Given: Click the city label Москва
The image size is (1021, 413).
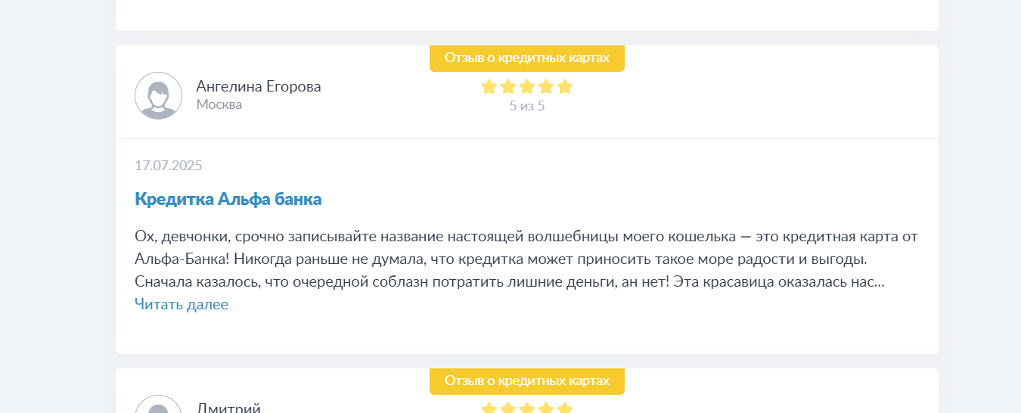Looking at the screenshot, I should point(219,104).
